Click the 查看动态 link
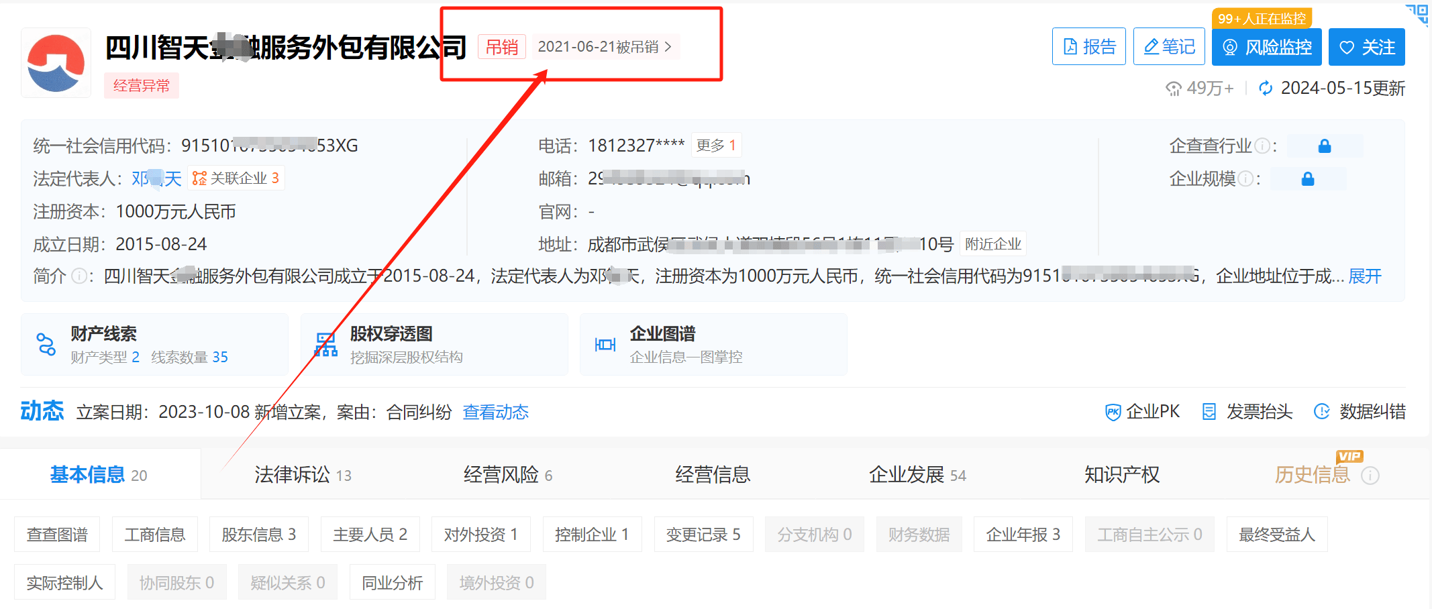The height and width of the screenshot is (609, 1432). pos(495,412)
